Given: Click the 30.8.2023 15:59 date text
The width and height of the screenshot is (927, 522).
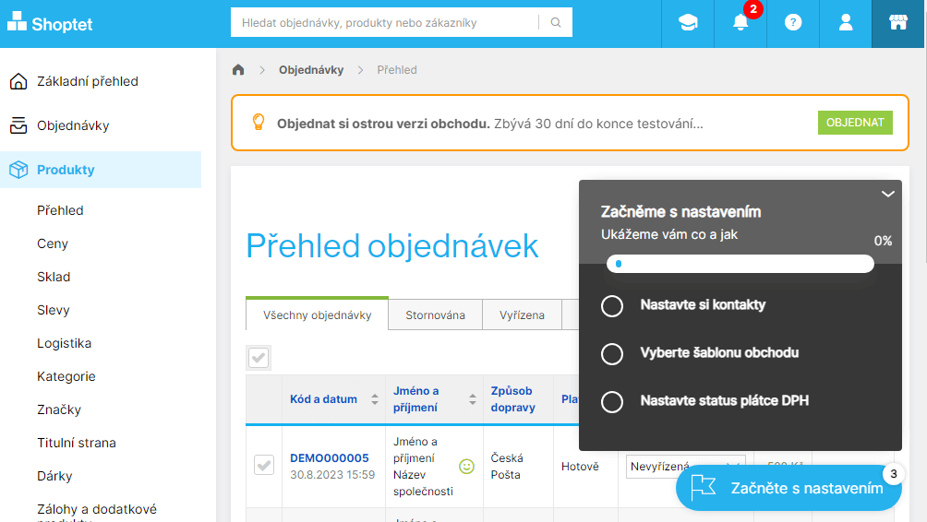Looking at the screenshot, I should click(332, 474).
